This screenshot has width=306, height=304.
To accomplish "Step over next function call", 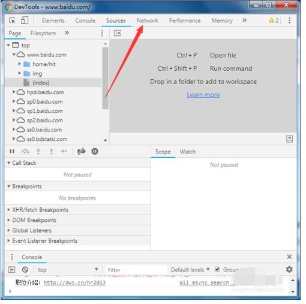I will point(25,152).
